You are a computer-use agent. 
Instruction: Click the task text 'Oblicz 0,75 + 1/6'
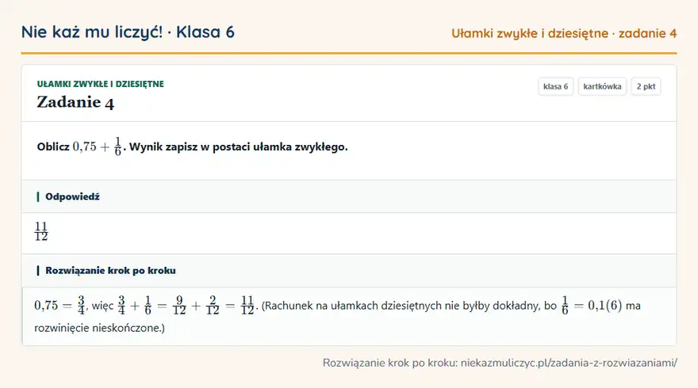pyautogui.click(x=79, y=146)
